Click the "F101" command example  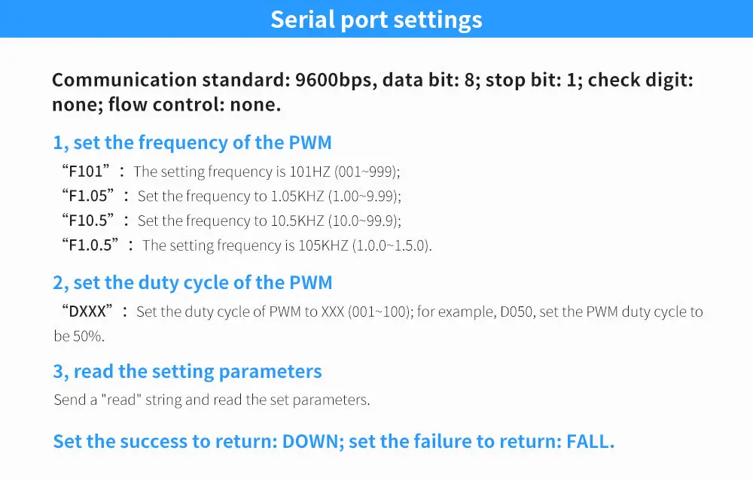click(x=86, y=171)
